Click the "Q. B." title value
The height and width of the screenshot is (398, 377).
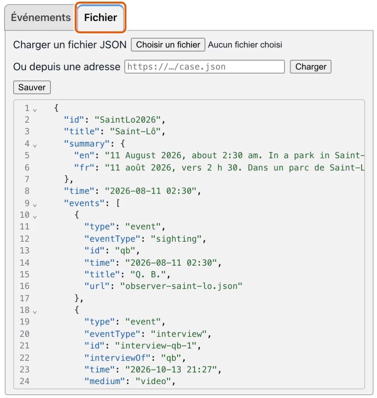coord(148,274)
